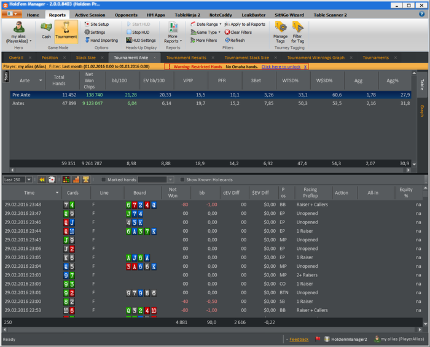Viewport: 430px width, 347px height.
Task: Click the Time column sort arrow
Action: point(57,193)
